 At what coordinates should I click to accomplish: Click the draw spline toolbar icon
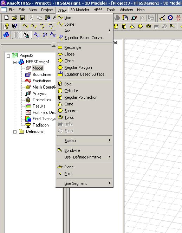point(34,26)
